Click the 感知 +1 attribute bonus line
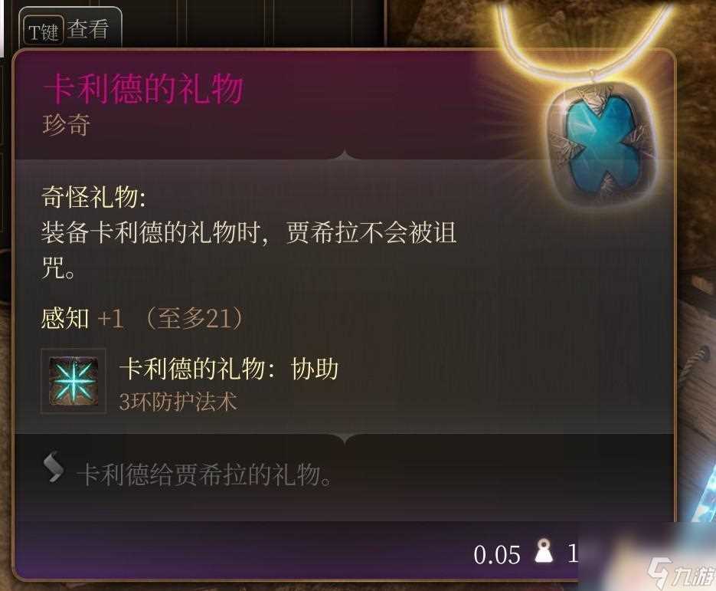 [x=142, y=318]
